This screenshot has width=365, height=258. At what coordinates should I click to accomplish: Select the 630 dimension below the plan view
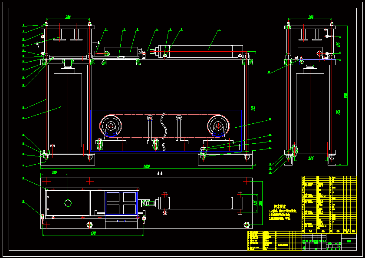point(93,233)
